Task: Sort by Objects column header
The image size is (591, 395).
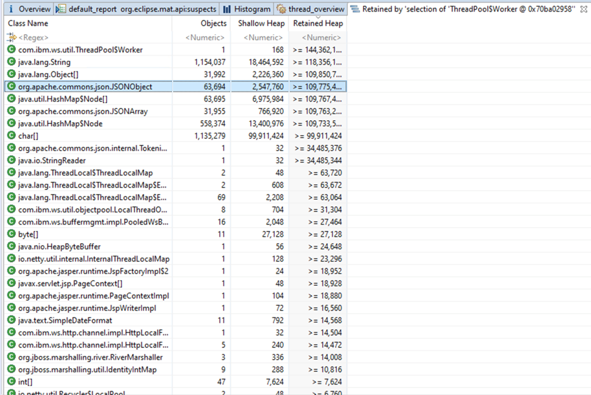Action: click(x=201, y=24)
